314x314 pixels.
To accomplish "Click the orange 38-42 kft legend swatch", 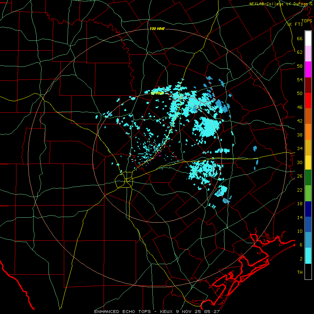I will (308, 132).
